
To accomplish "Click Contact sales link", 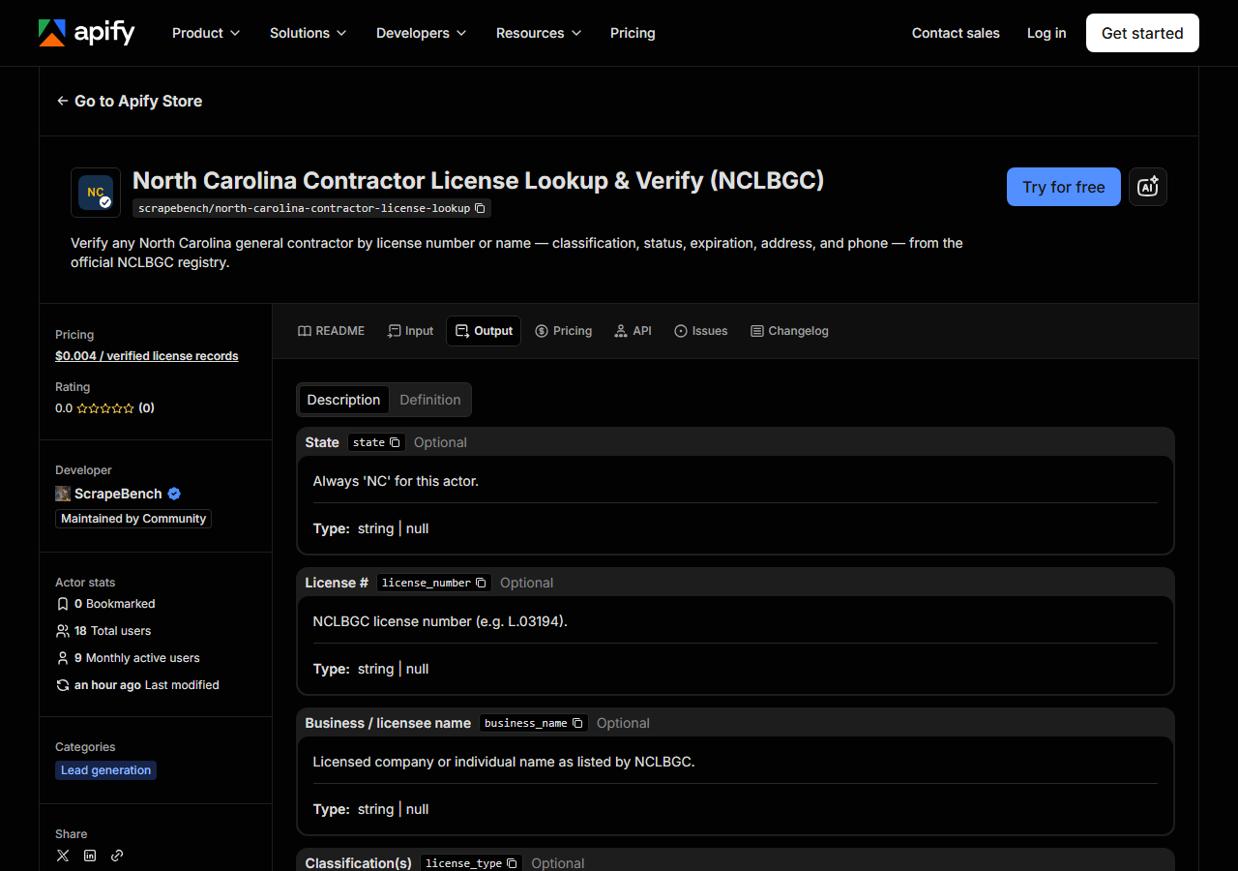I will coord(956,33).
